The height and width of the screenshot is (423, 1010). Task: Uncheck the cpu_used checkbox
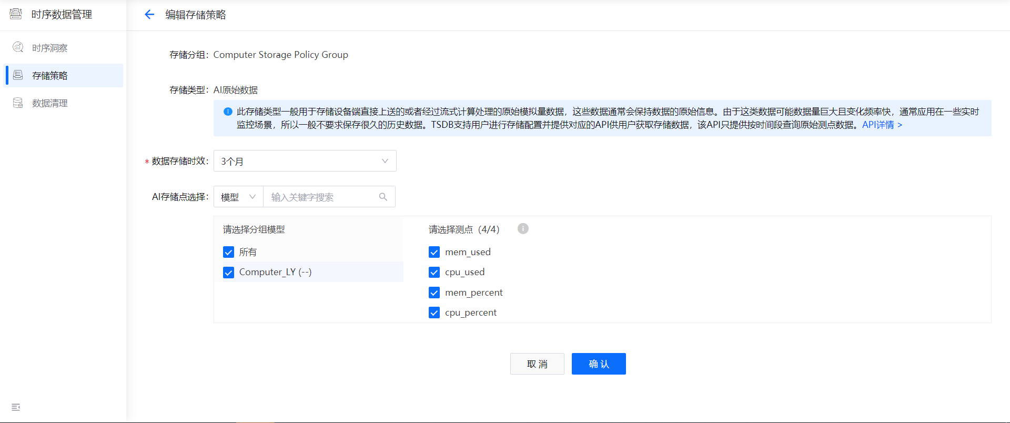coord(434,273)
